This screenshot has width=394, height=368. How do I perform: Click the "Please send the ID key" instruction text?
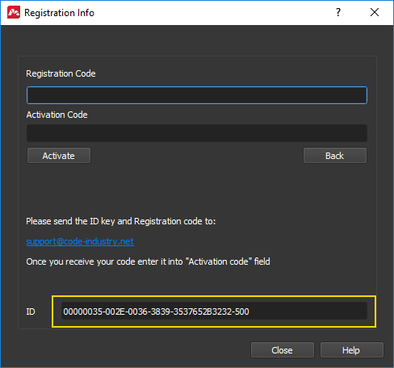click(120, 221)
